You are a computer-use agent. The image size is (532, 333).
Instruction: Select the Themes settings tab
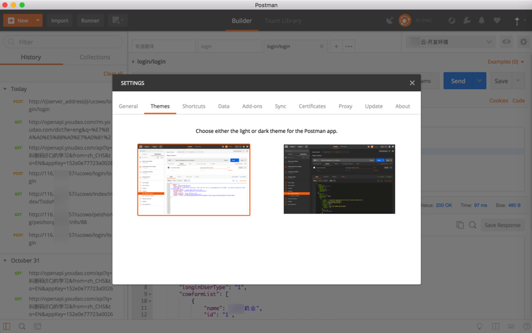[x=160, y=106]
